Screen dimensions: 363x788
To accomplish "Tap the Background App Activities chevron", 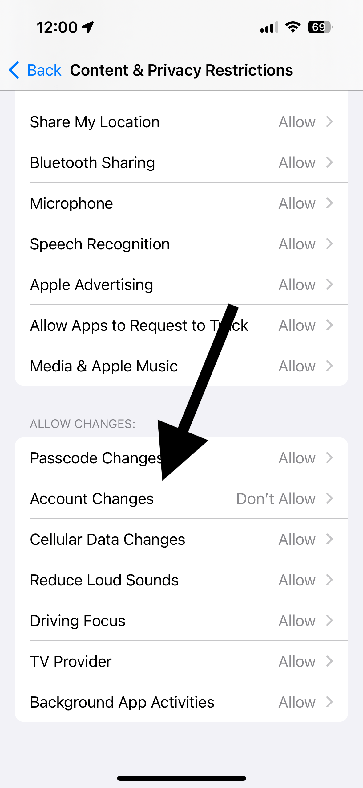I will [x=329, y=702].
